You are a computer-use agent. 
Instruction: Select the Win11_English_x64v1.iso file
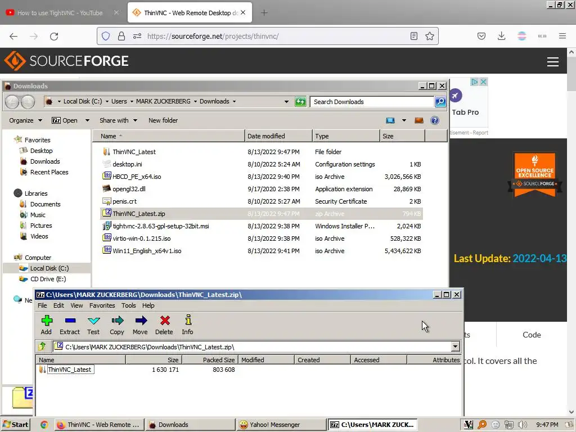coord(147,251)
